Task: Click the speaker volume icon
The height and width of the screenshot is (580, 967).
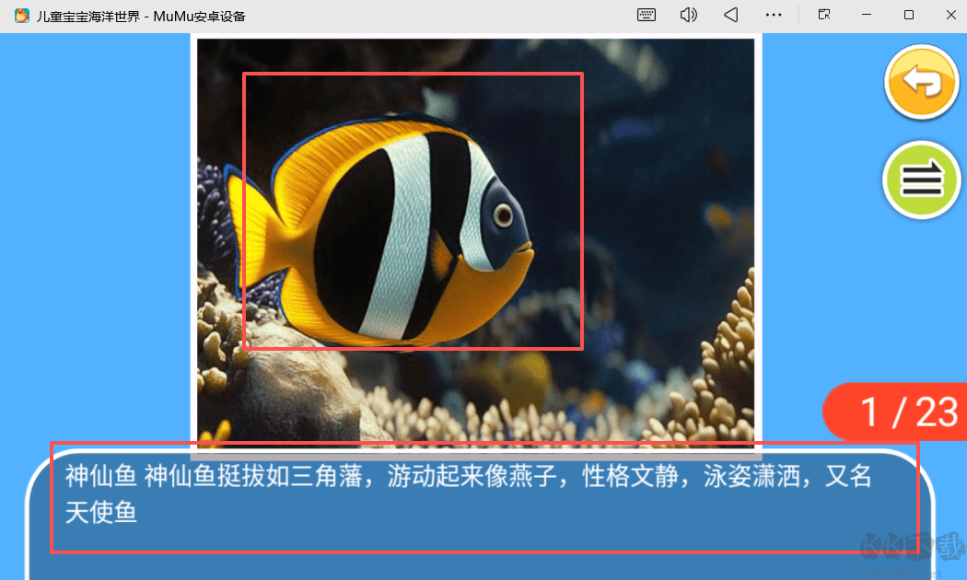Action: (688, 15)
